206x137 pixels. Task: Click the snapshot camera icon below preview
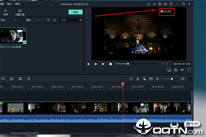[175, 70]
